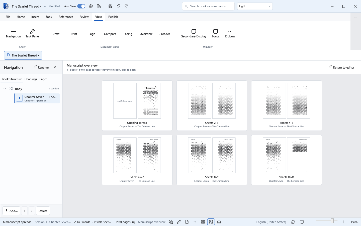Open Sheets 2–3 spread
Image resolution: width=361 pixels, height=226 pixels.
[212, 105]
